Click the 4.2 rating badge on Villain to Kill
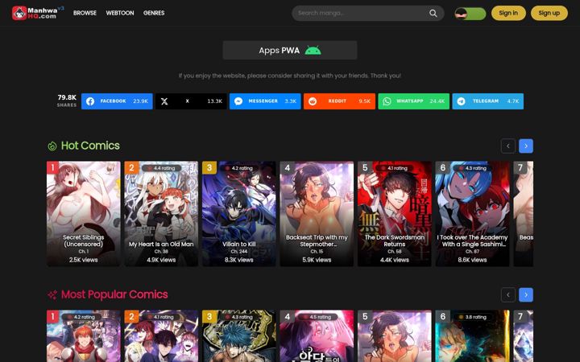 pyautogui.click(x=239, y=168)
